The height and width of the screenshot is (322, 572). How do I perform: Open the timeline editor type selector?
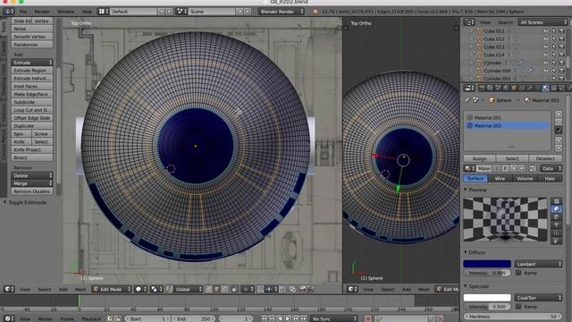[9, 318]
